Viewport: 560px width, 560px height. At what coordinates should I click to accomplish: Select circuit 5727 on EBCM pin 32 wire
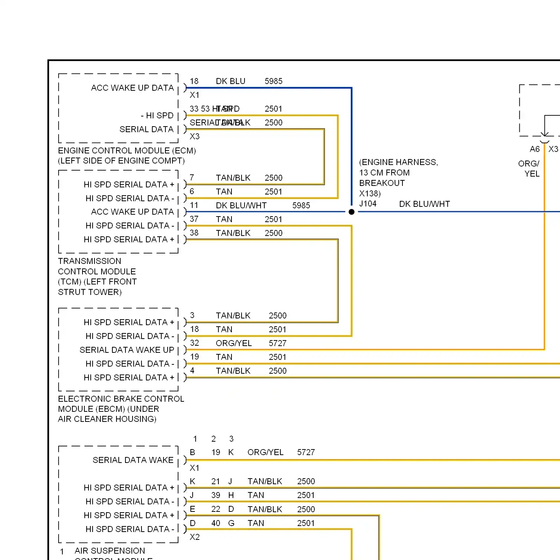point(277,343)
